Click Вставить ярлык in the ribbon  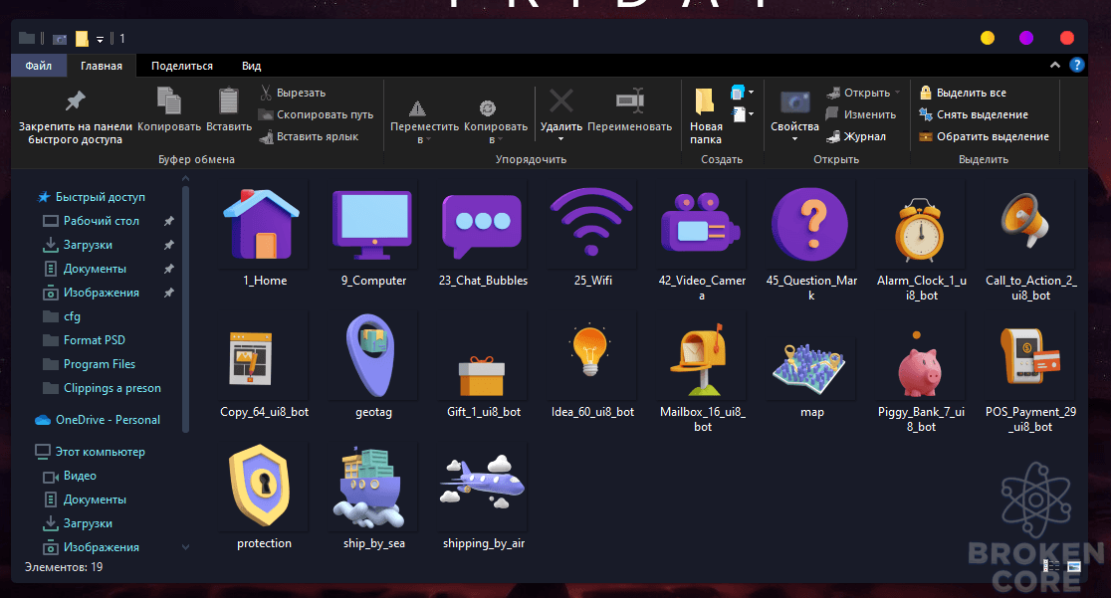[309, 136]
